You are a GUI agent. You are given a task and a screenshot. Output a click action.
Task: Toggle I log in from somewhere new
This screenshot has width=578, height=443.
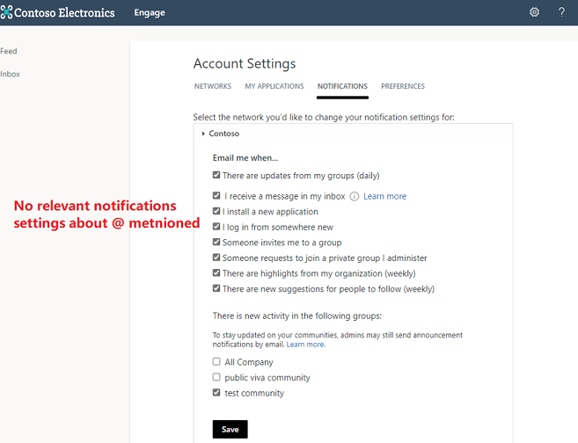pos(216,227)
